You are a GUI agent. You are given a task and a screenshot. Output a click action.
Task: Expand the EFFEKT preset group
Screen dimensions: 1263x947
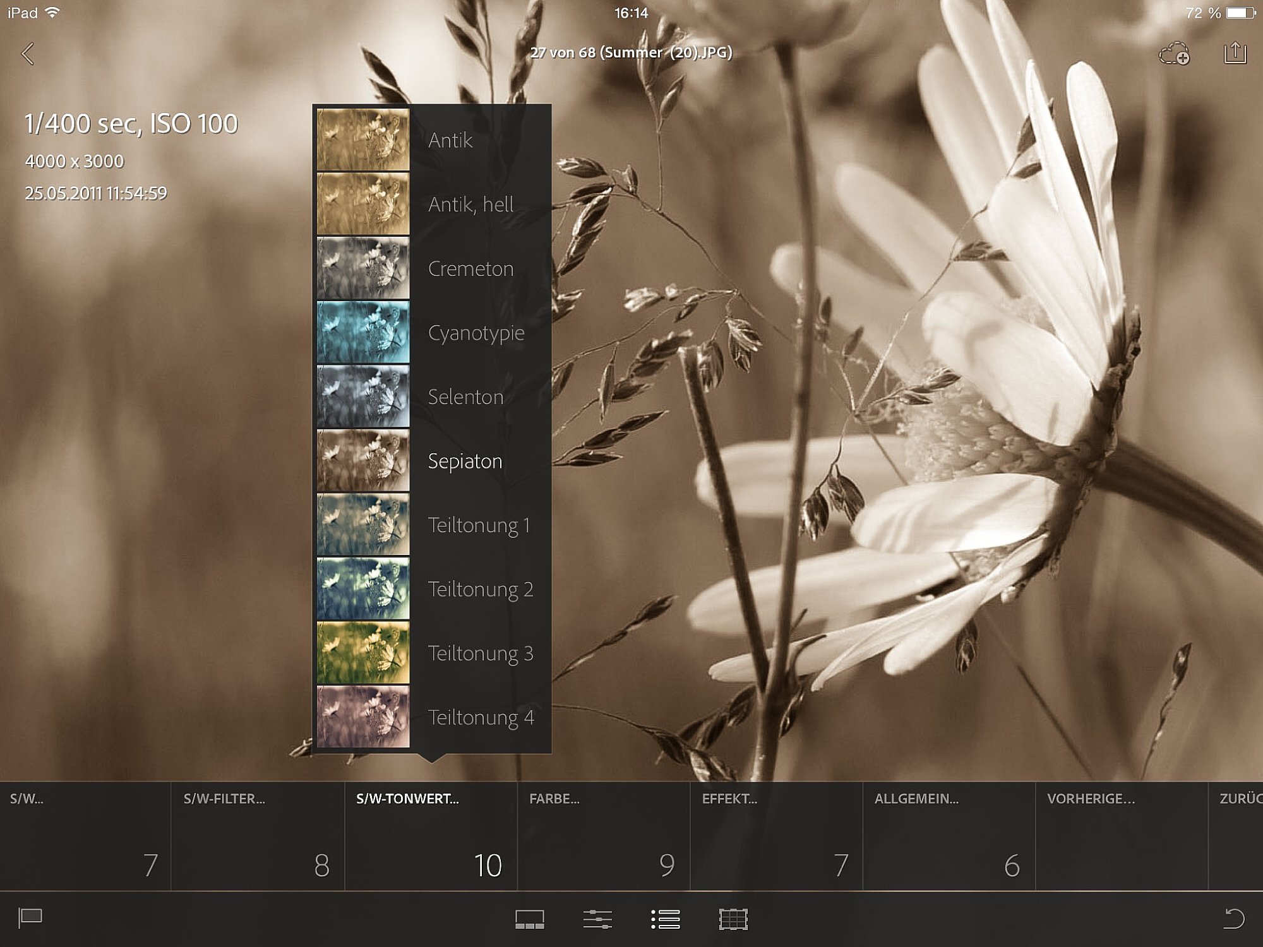coord(776,837)
